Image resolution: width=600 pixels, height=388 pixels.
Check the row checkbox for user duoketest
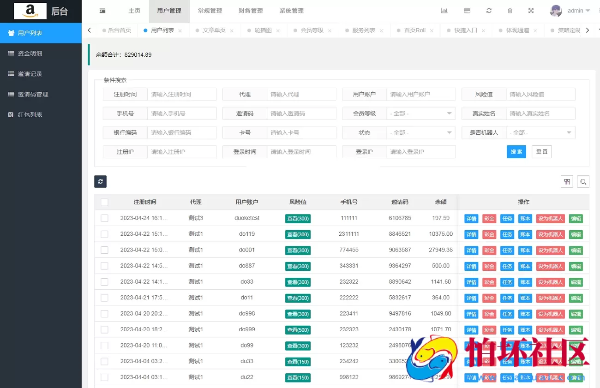point(104,218)
